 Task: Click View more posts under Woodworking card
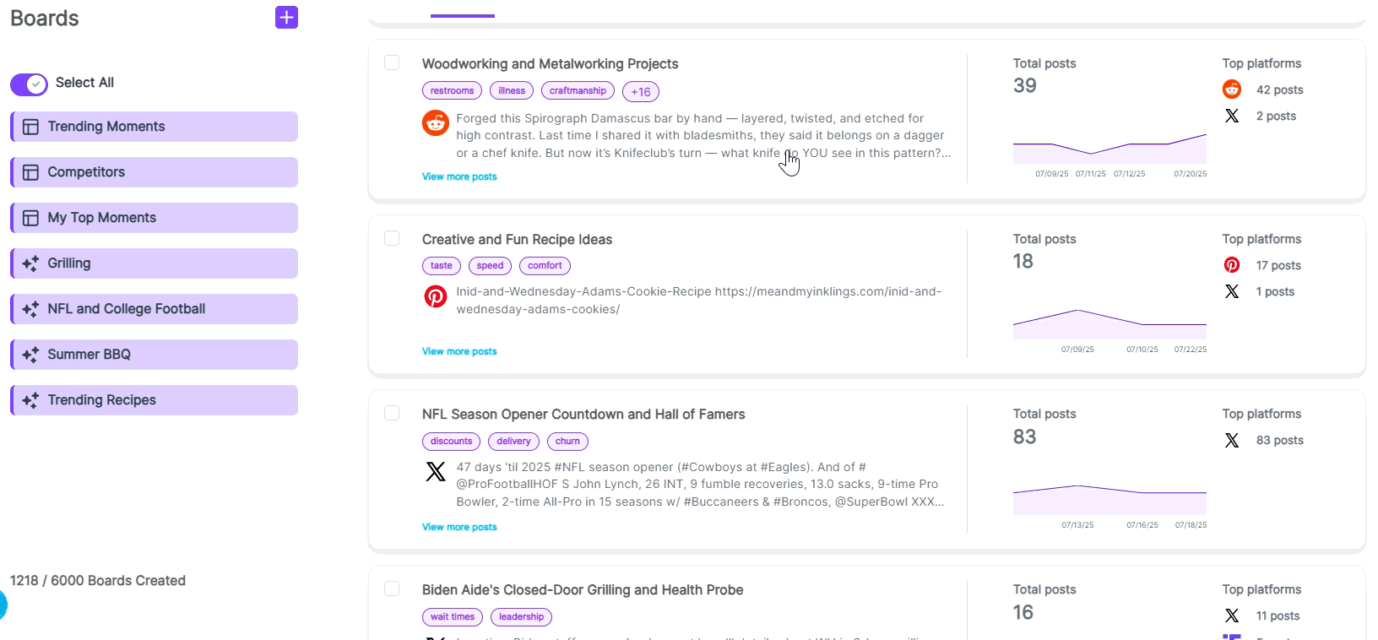[x=459, y=176]
